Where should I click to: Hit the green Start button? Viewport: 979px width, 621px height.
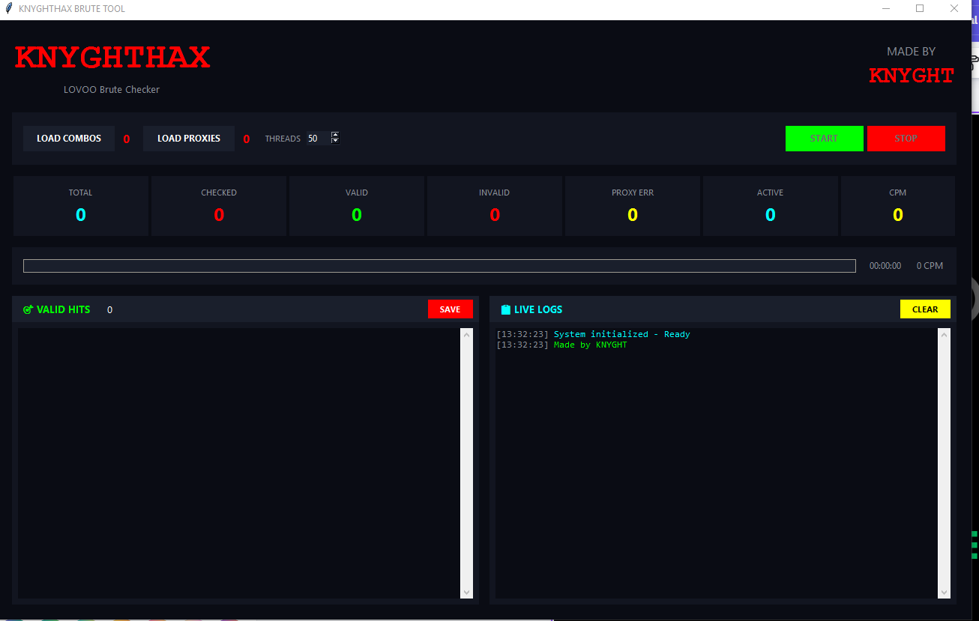tap(824, 139)
